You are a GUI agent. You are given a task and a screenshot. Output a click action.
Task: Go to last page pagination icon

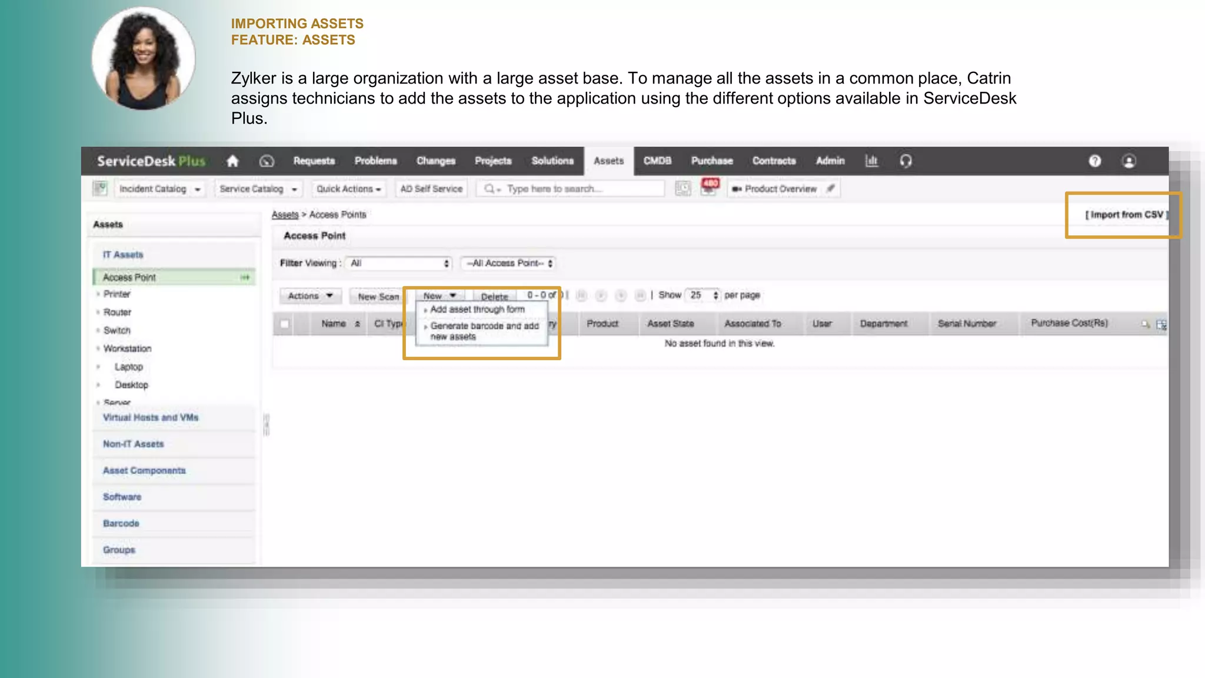640,295
